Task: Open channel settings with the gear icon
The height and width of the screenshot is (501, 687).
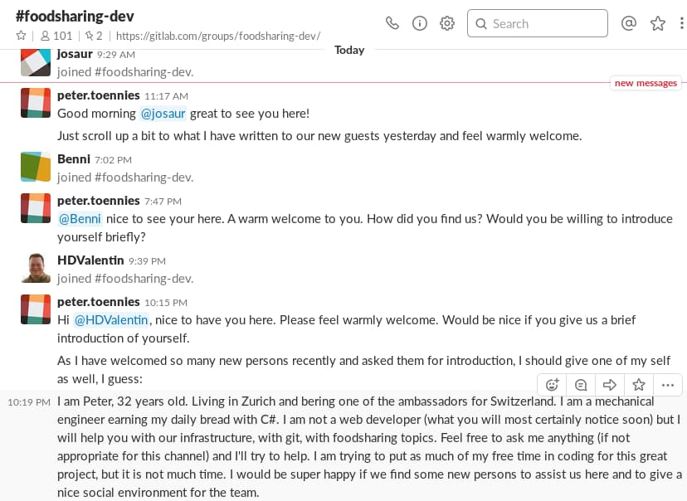Action: (x=447, y=23)
